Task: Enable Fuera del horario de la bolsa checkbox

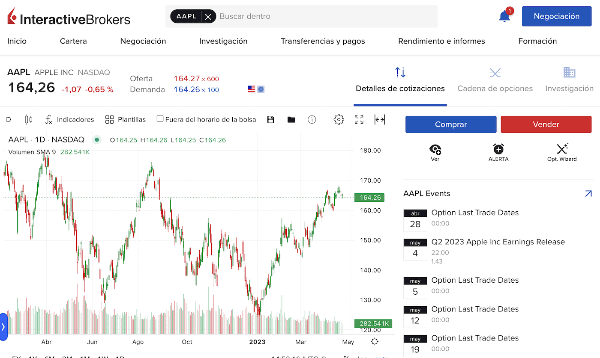Action: pyautogui.click(x=160, y=119)
